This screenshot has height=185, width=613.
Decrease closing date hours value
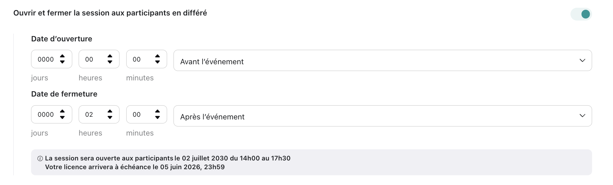pyautogui.click(x=110, y=117)
